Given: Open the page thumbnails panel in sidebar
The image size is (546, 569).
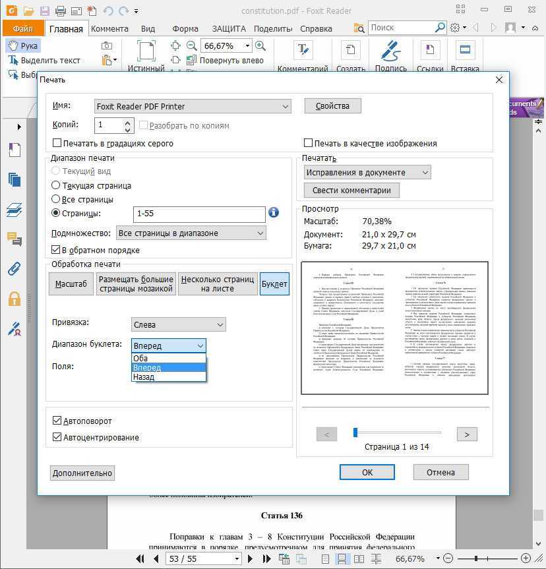Looking at the screenshot, I should [x=14, y=179].
